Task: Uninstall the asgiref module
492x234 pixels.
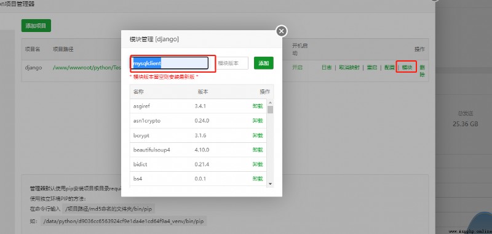Action: coord(258,106)
